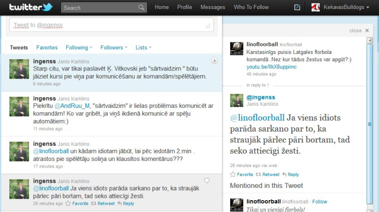Click linofloorball avatar in Mentioned section

[236, 205]
